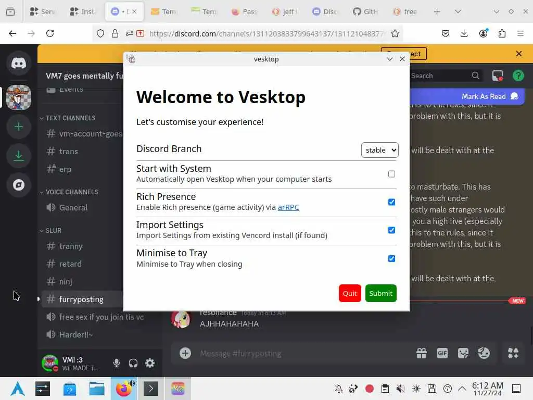Open emoji picker icon
533x400 pixels.
(484, 353)
